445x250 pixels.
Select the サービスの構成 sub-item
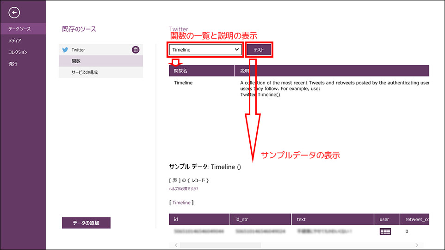click(x=101, y=72)
